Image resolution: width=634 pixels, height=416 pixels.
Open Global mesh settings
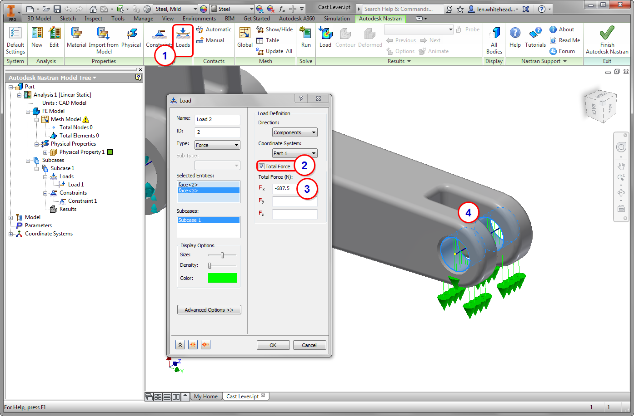click(x=245, y=37)
